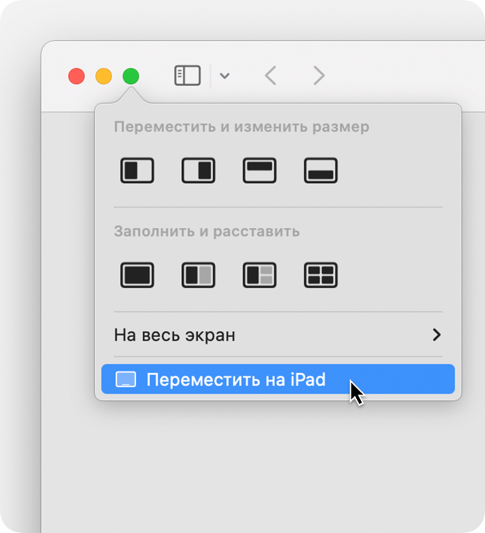Expand the chevron beside На весь экран
485x533 pixels.
click(x=437, y=335)
